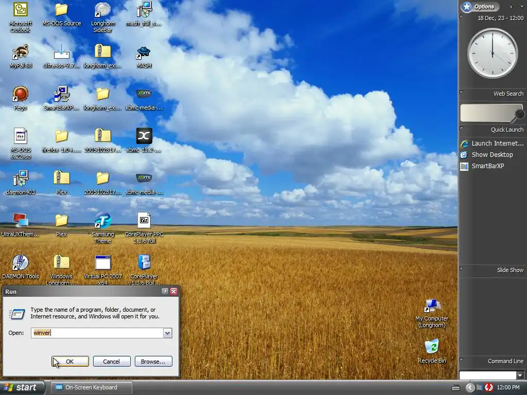Click inside the Run dialog Open text field

(97, 333)
